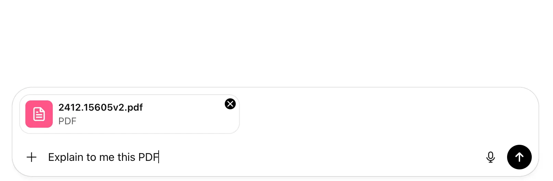The width and height of the screenshot is (553, 181).
Task: Select the document glyph on the attachment chip
Action: coord(39,114)
